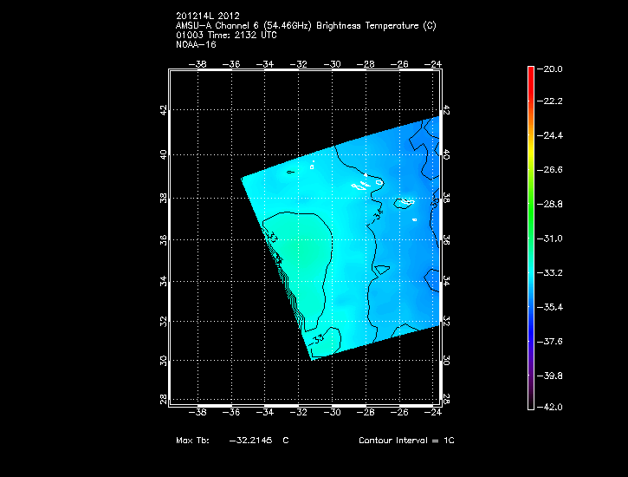Click the -38 longitude label on top axis
This screenshot has width=628, height=477.
click(199, 63)
